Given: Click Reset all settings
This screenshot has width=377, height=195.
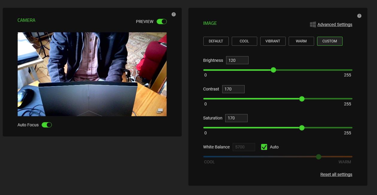Looking at the screenshot, I should click(x=336, y=174).
